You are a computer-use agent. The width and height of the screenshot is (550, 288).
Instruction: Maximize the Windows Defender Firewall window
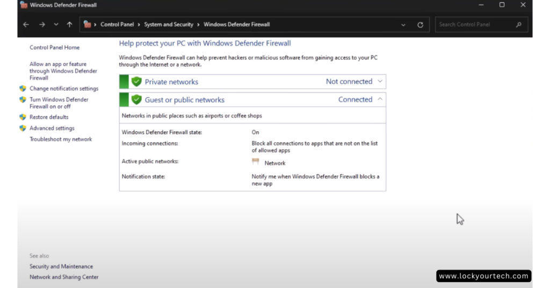pos(502,5)
